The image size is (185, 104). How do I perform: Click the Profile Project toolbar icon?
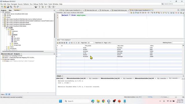point(53,7)
